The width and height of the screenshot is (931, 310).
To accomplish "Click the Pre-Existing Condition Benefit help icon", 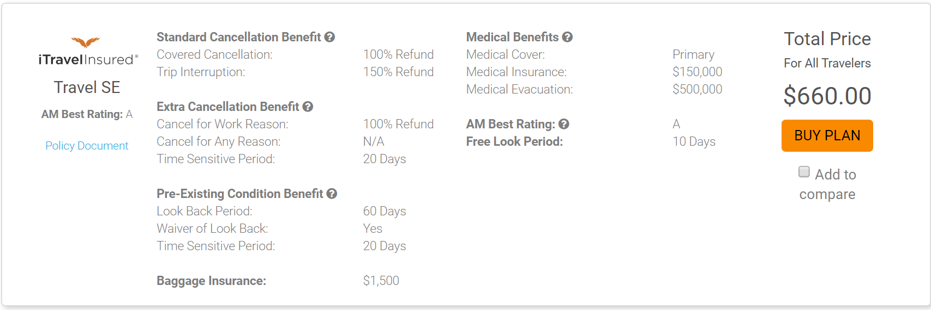I will pyautogui.click(x=332, y=194).
